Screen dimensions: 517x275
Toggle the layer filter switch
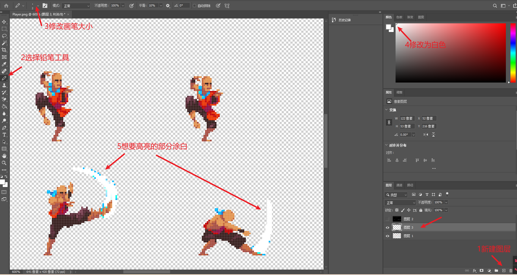click(447, 194)
